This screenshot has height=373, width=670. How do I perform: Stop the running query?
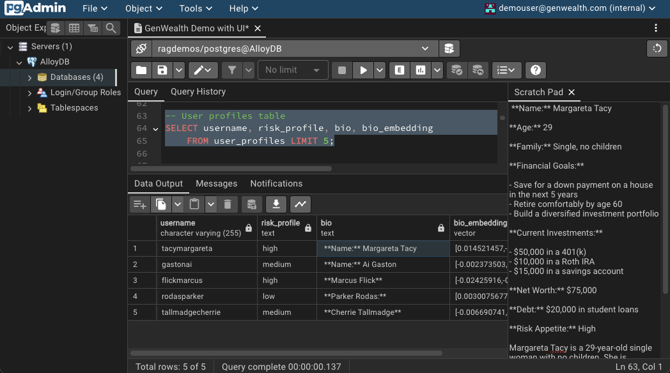pyautogui.click(x=342, y=70)
